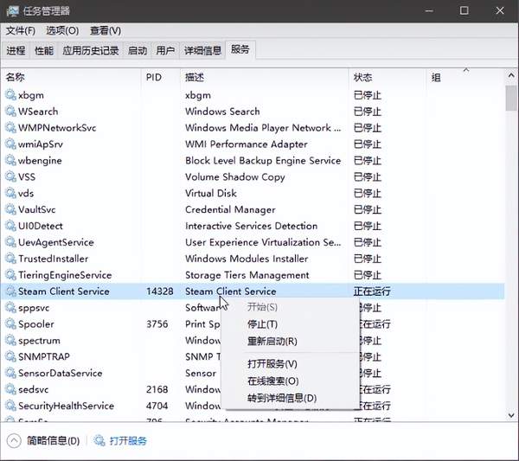Click the gear icon beside SecurityHealthService
519x461 pixels.
click(x=10, y=406)
